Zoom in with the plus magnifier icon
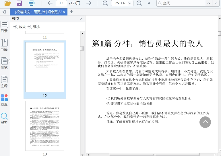 pos(139,3)
